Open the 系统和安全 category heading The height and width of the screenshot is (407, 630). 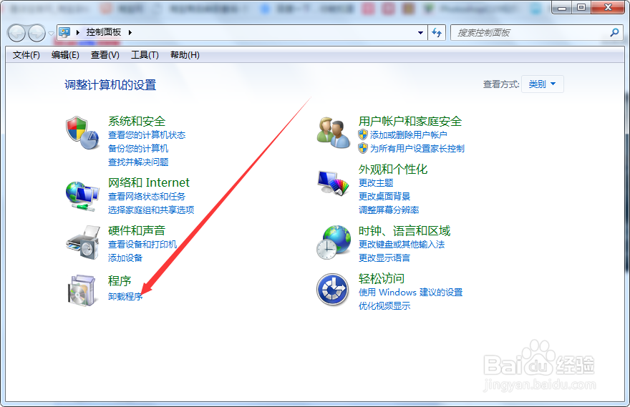click(x=137, y=121)
